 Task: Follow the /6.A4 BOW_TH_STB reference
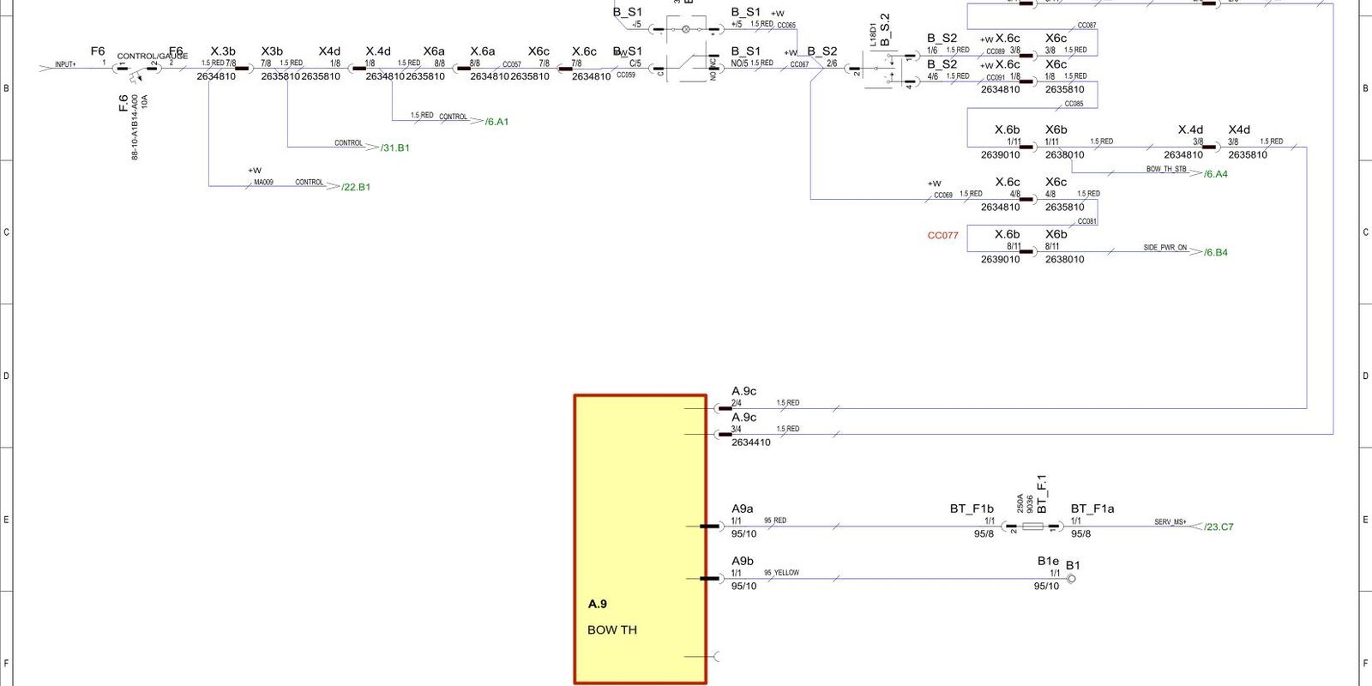point(1215,174)
